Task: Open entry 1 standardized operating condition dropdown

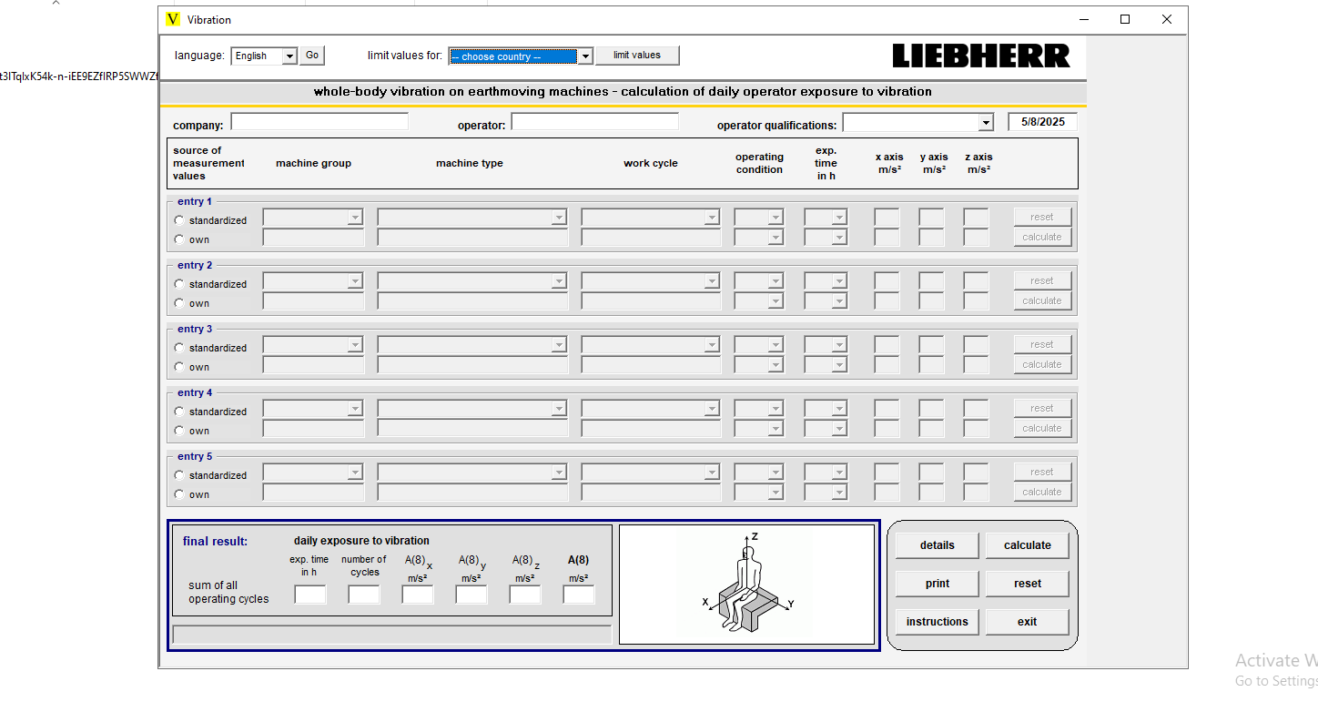Action: [x=775, y=218]
